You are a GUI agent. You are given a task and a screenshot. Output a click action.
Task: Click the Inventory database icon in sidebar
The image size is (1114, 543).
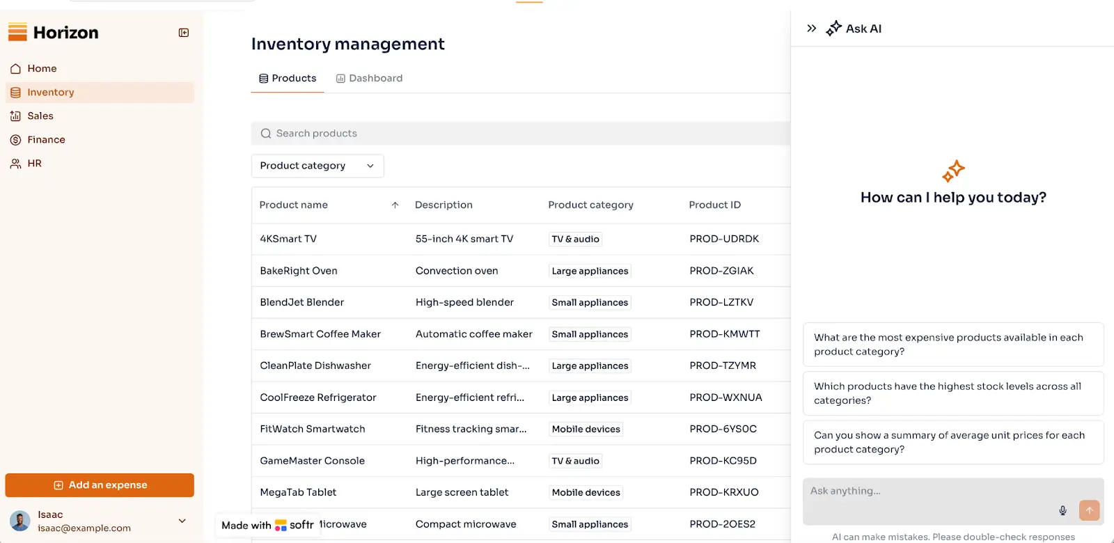[15, 93]
